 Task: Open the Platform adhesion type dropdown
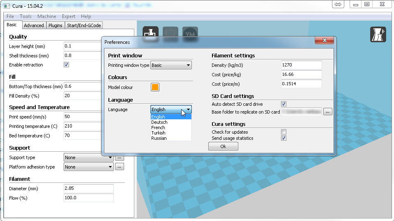coord(88,167)
